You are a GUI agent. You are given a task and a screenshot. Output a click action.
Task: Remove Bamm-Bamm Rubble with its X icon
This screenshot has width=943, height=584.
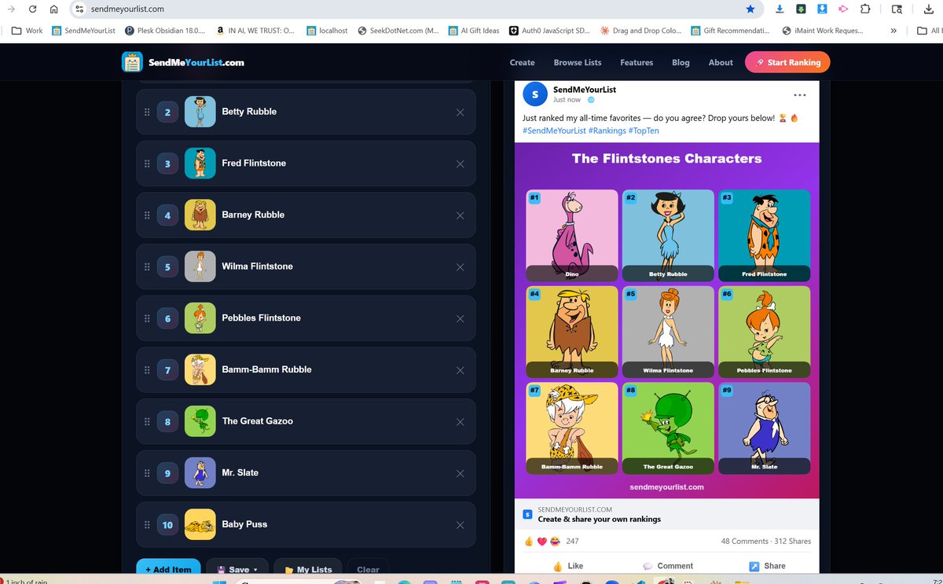tap(460, 370)
